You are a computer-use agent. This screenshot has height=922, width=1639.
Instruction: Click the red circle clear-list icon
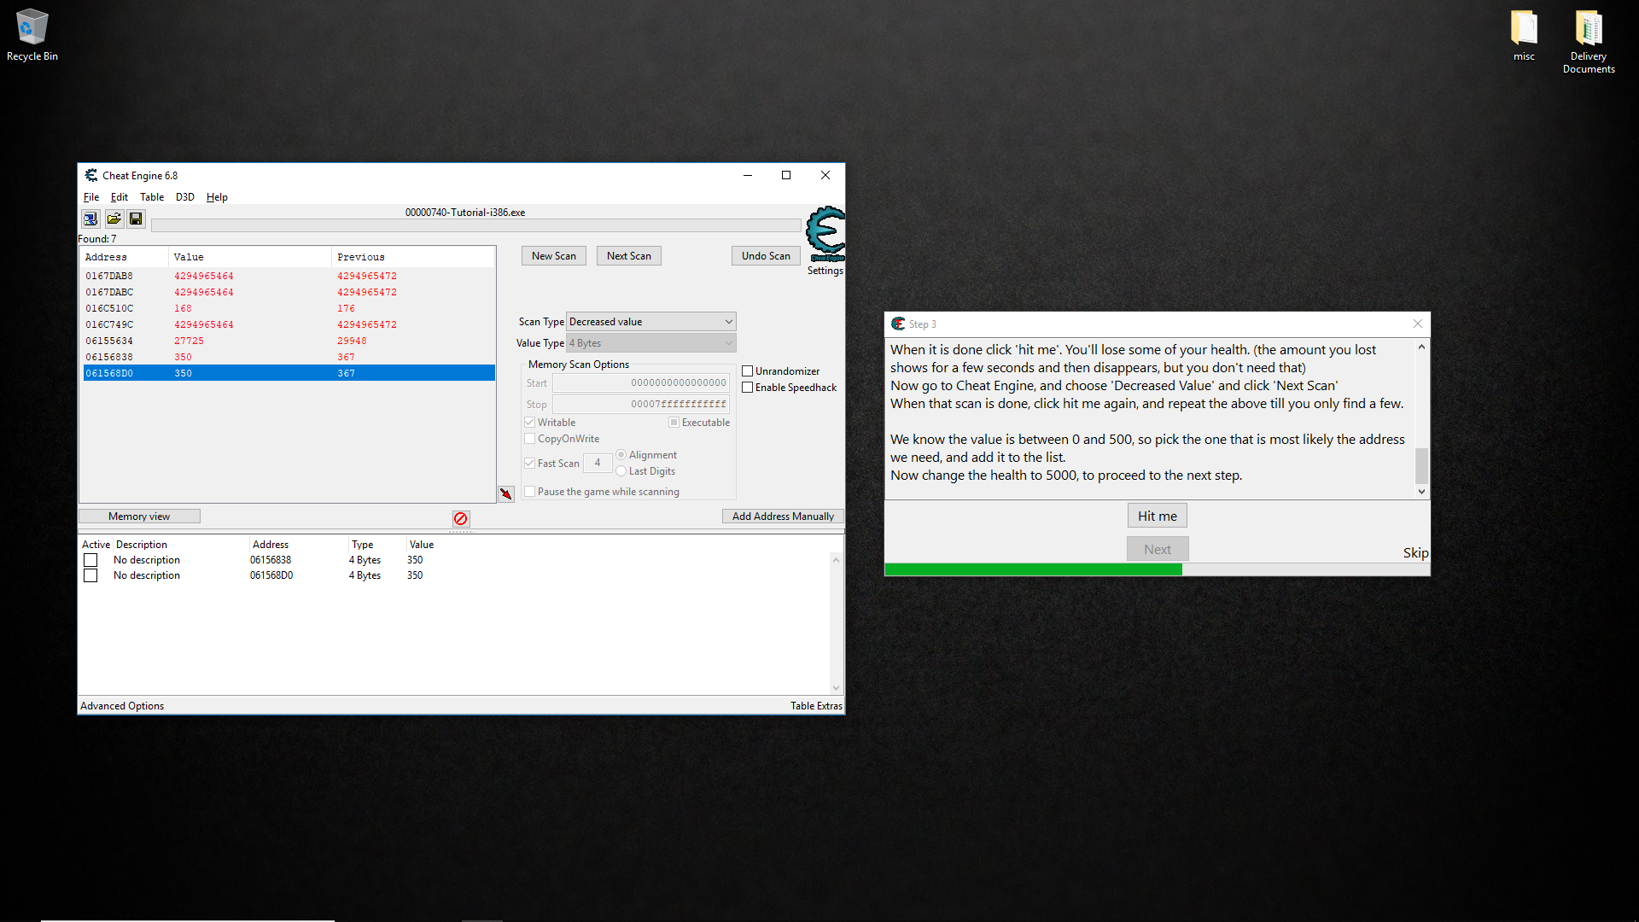click(x=461, y=519)
